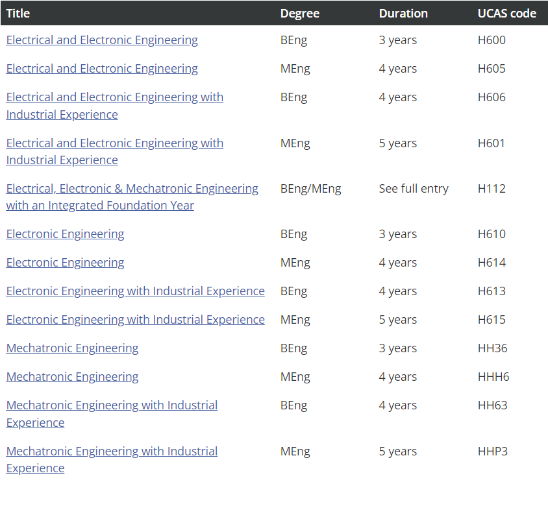Screen dimensions: 548x506
Task: Open Electronic Engineering with Industrial Experience BEng link
Action: [135, 291]
